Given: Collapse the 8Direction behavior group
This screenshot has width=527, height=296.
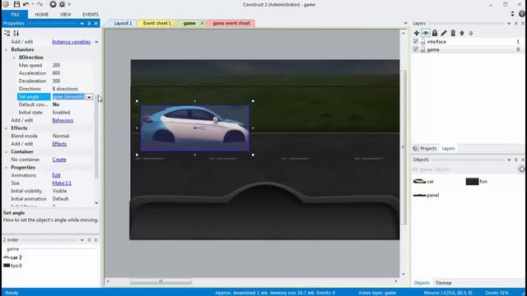Looking at the screenshot, I should point(14,58).
